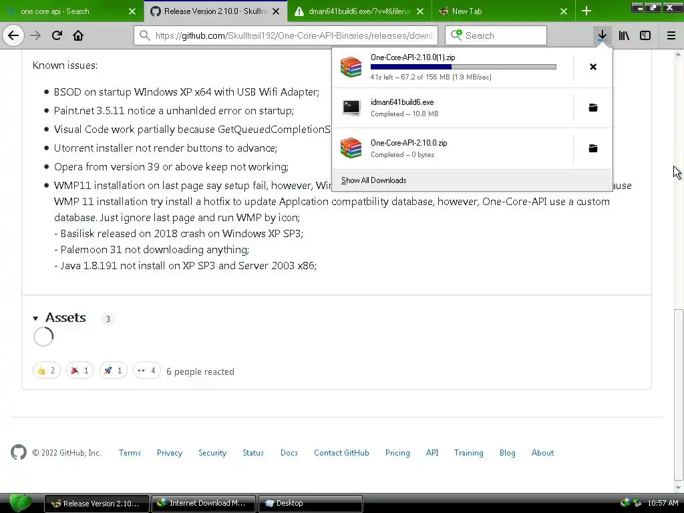Click the scrollbar down arrow
This screenshot has height=513, width=684.
coord(679,487)
